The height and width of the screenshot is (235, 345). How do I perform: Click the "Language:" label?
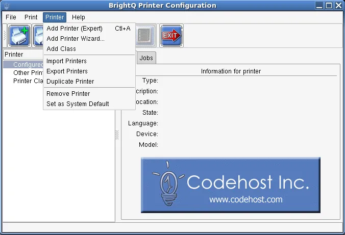[143, 123]
